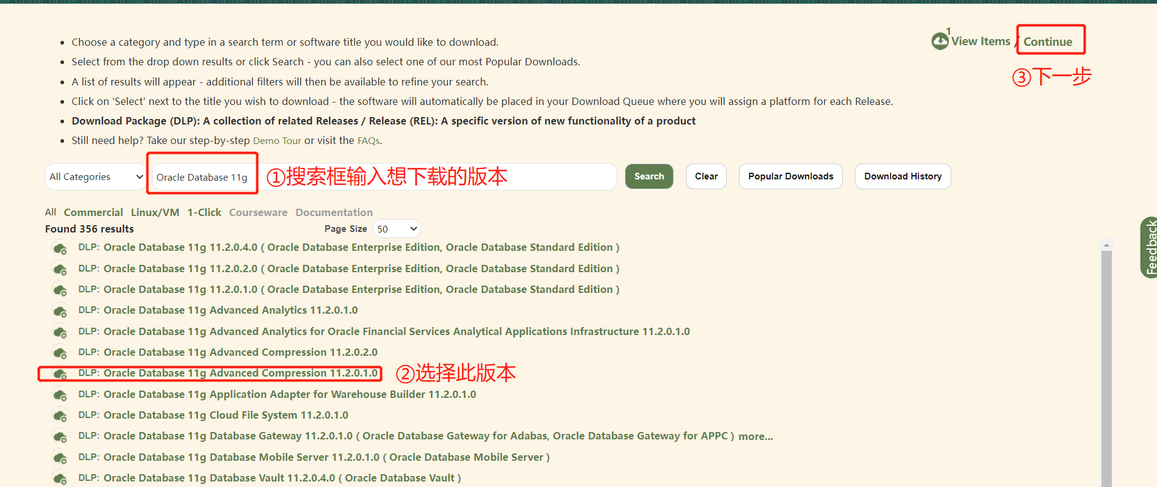Click download icon for Oracle Database 11g 11.2.0.2.0
The height and width of the screenshot is (487, 1157).
(x=60, y=269)
